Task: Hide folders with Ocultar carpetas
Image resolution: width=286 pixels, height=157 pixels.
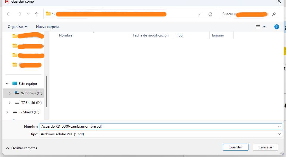Action: click(21, 148)
